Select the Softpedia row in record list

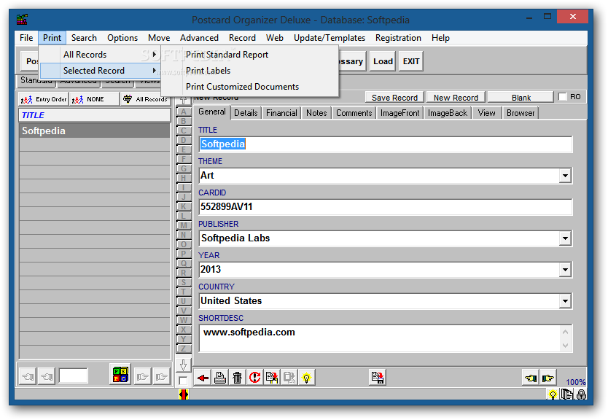(x=95, y=131)
